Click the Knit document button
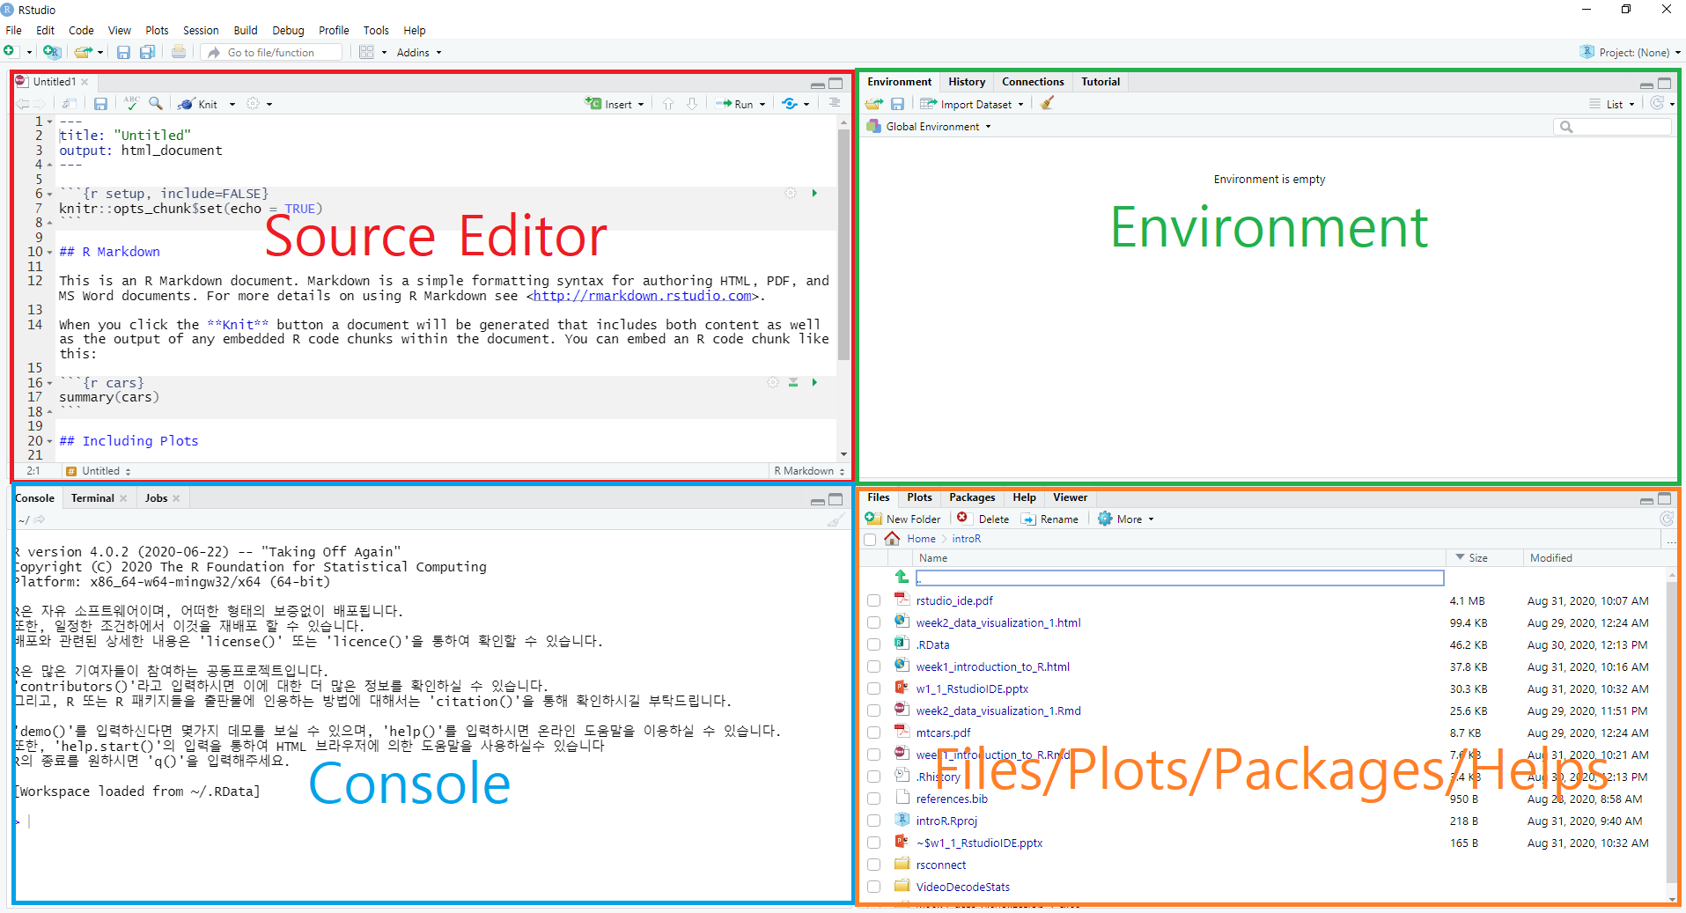 (x=200, y=104)
